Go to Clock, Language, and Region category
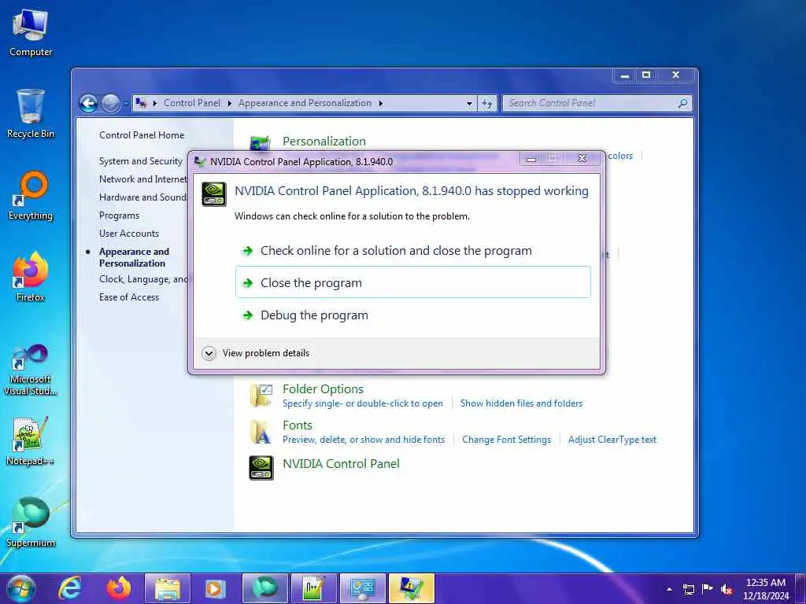 pos(143,279)
